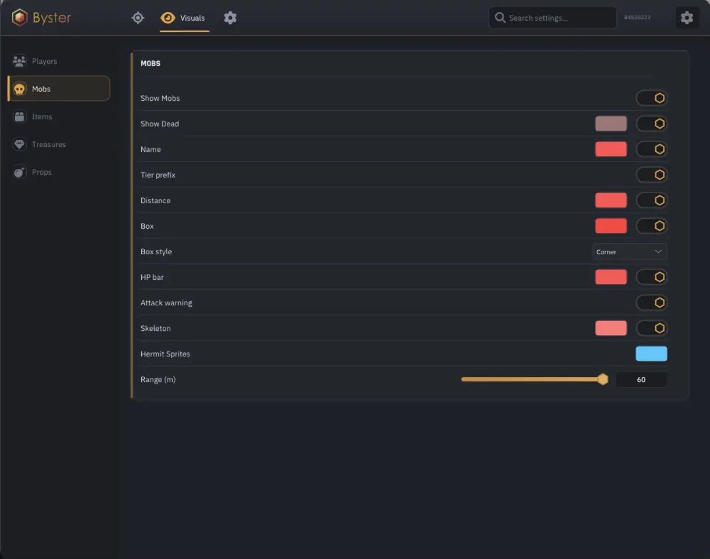This screenshot has width=710, height=559.
Task: Open the Box style Corner dropdown
Action: (629, 251)
